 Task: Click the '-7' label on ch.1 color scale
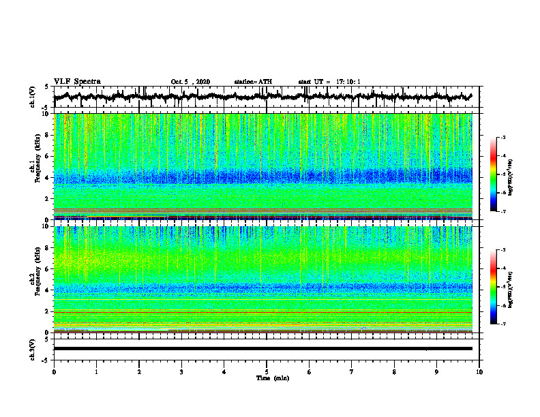[x=502, y=211]
